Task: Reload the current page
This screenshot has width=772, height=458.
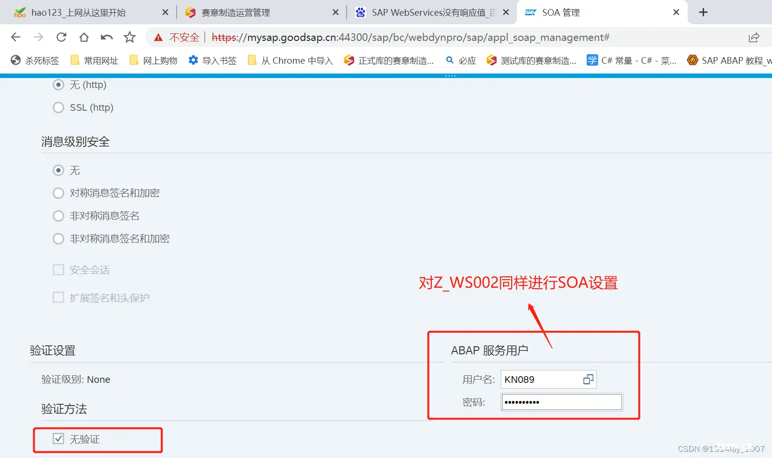Action: pos(61,37)
